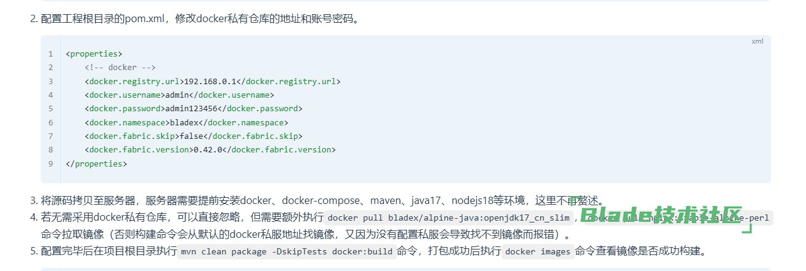The height and width of the screenshot is (271, 806).
Task: Click the opening docker.registry.url tag
Action: pos(132,81)
